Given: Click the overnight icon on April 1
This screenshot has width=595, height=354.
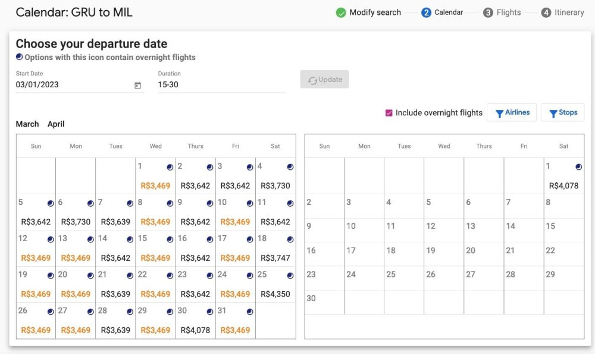Looking at the screenshot, I should pyautogui.click(x=578, y=167).
